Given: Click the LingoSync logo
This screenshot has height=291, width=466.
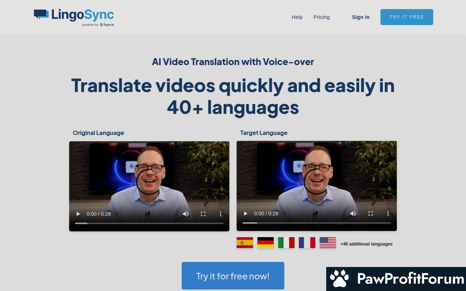Looking at the screenshot, I should coord(74,17).
